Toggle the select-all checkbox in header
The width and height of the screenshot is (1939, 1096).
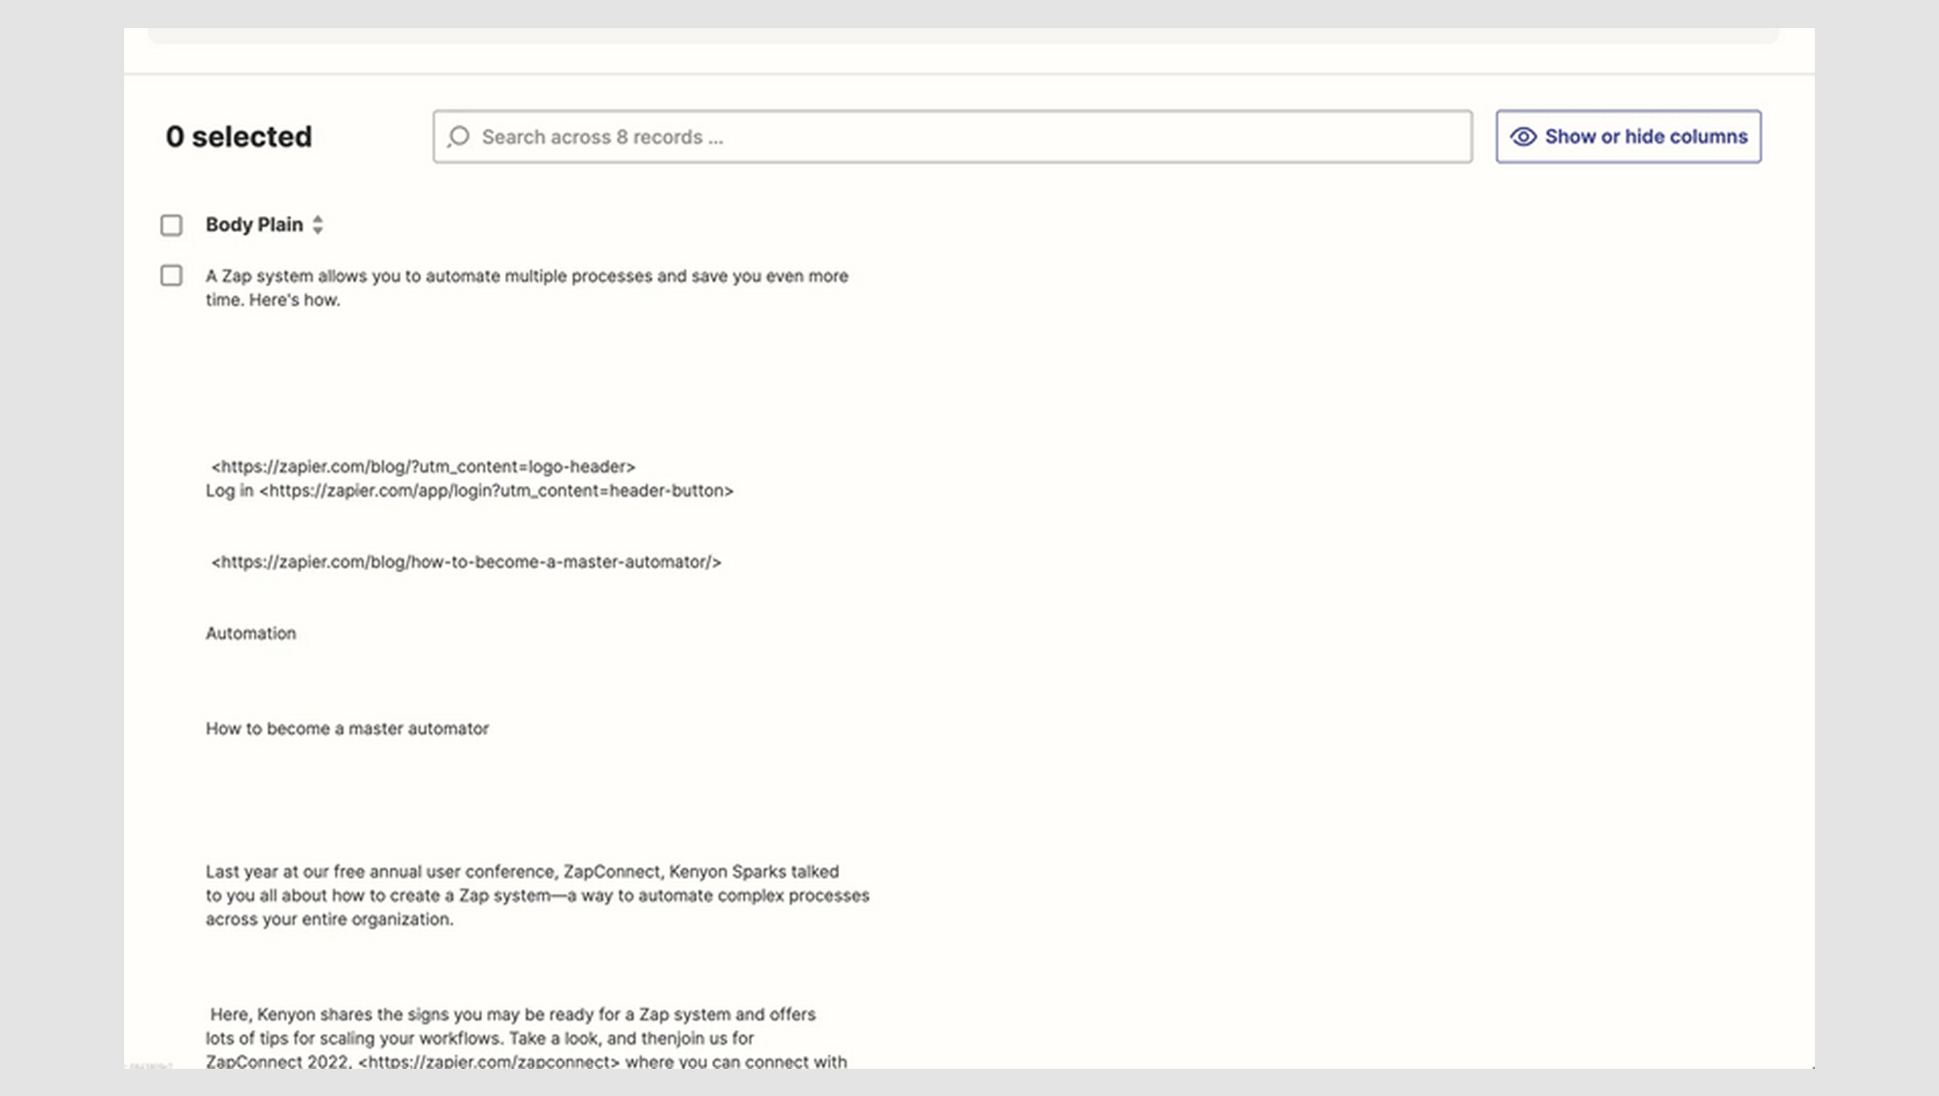click(x=172, y=225)
